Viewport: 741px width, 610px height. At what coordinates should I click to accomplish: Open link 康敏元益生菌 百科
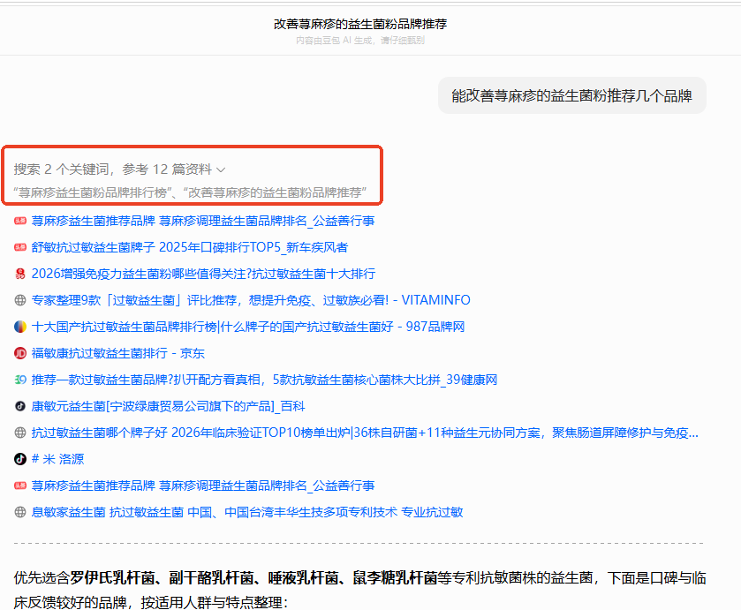pyautogui.click(x=168, y=406)
